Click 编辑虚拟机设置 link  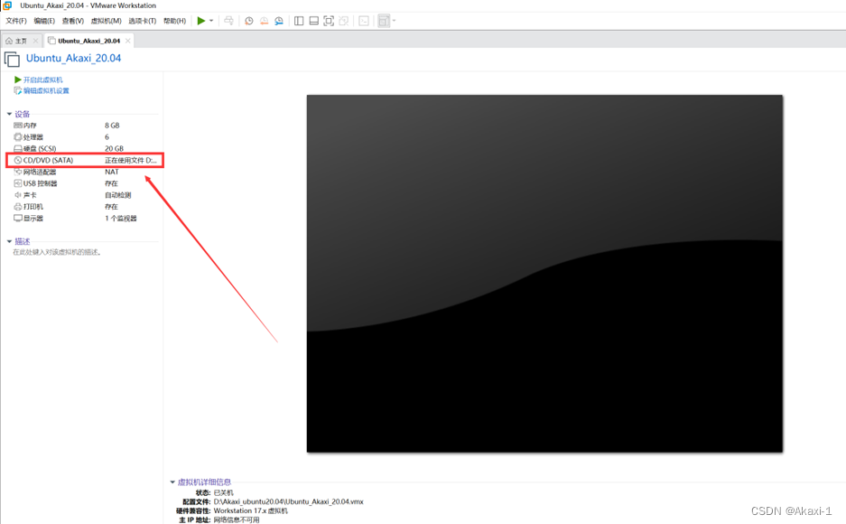[46, 90]
